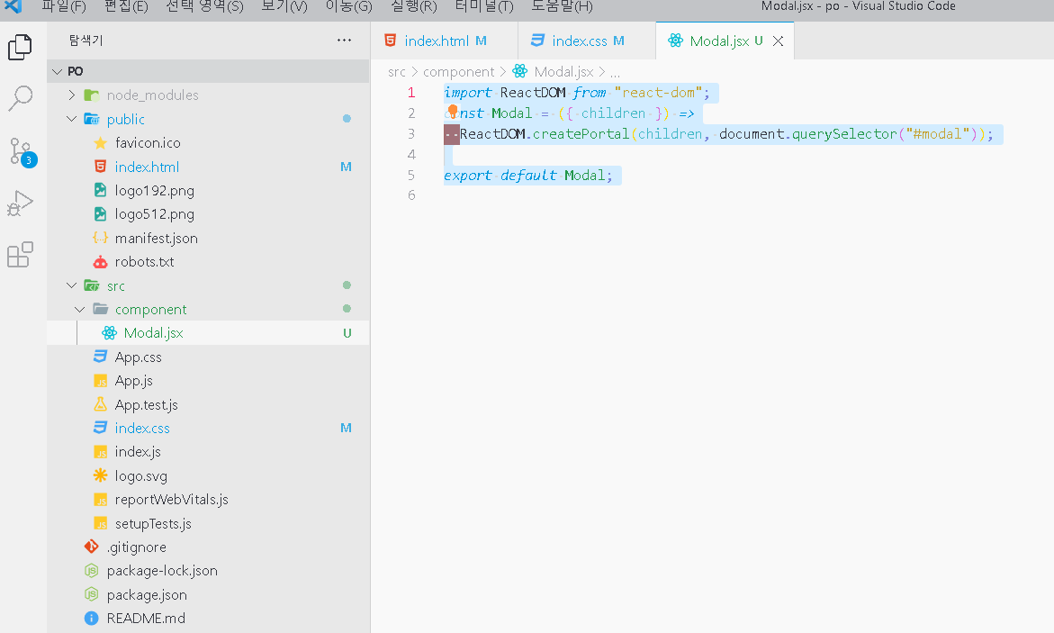
Task: Expand the node_modules folder
Action: pos(72,95)
